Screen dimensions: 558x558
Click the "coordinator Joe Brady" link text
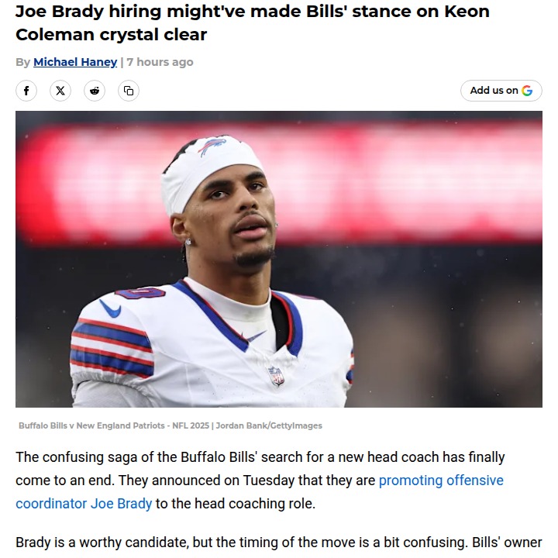tap(84, 504)
